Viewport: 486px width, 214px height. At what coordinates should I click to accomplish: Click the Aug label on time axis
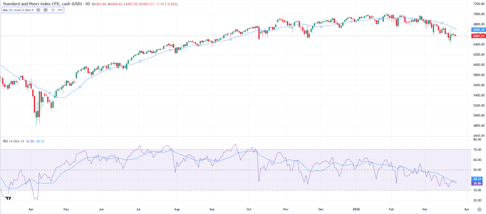click(177, 209)
